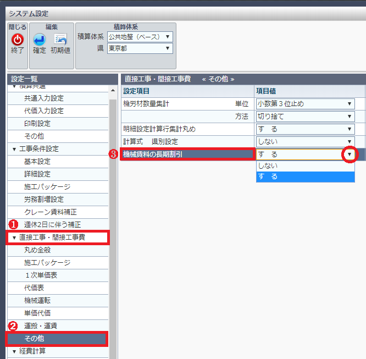Select する in the open dropdown list
The image size is (366, 359).
(x=305, y=176)
